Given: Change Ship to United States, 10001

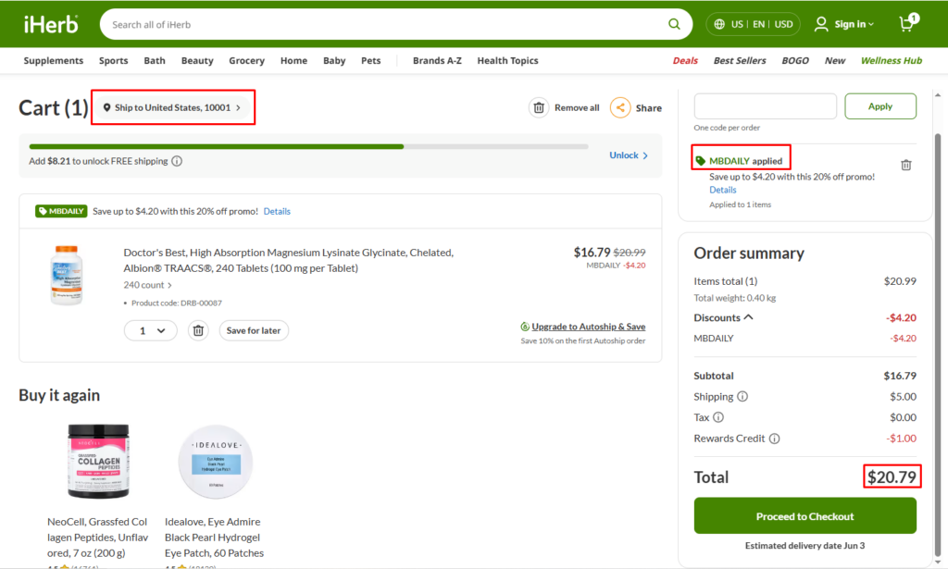Looking at the screenshot, I should click(173, 107).
